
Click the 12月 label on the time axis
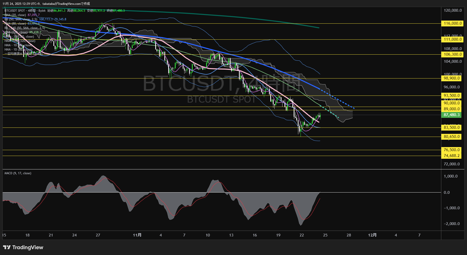tap(373, 235)
